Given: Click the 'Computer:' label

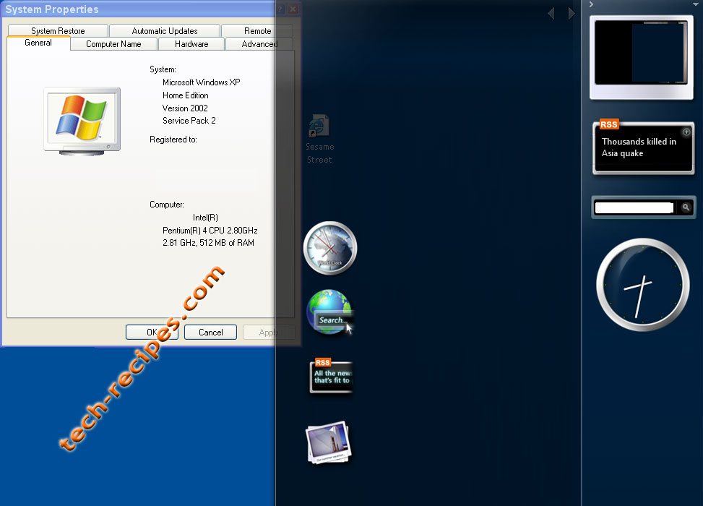Looking at the screenshot, I should click(x=167, y=205).
